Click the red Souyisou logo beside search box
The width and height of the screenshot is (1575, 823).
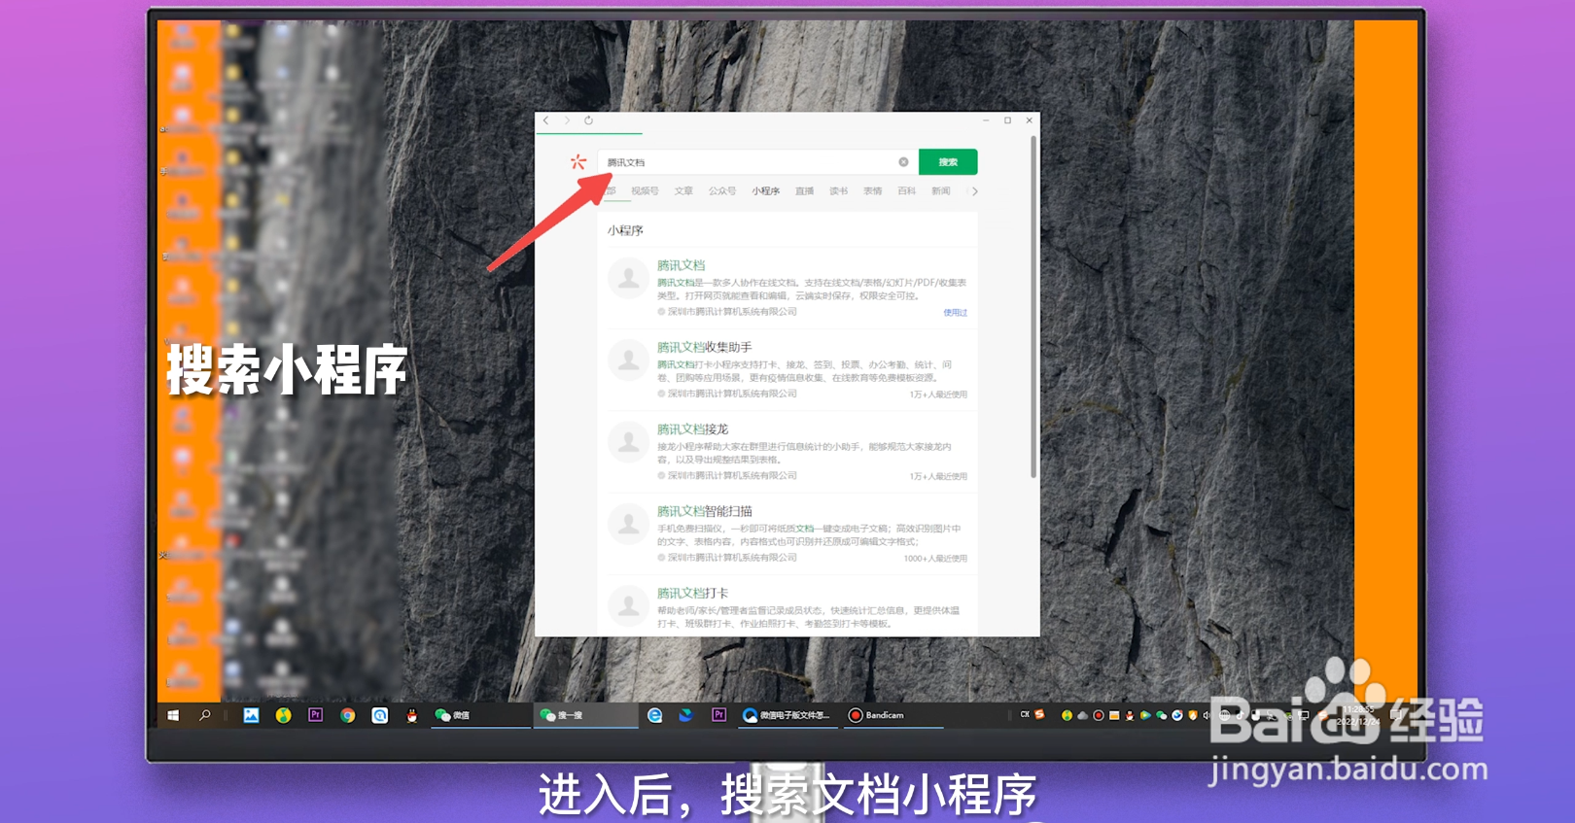click(578, 161)
